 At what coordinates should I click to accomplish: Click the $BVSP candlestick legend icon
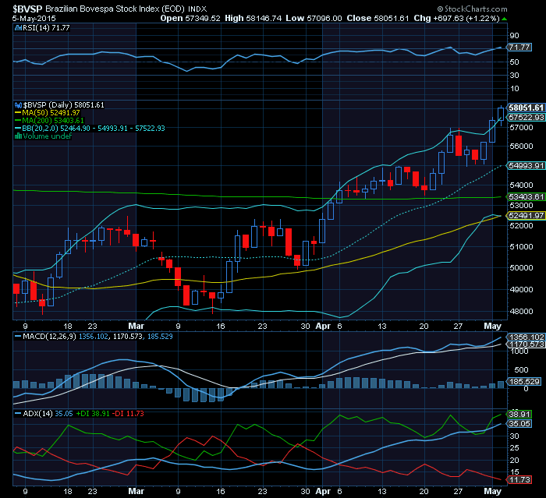click(x=18, y=105)
